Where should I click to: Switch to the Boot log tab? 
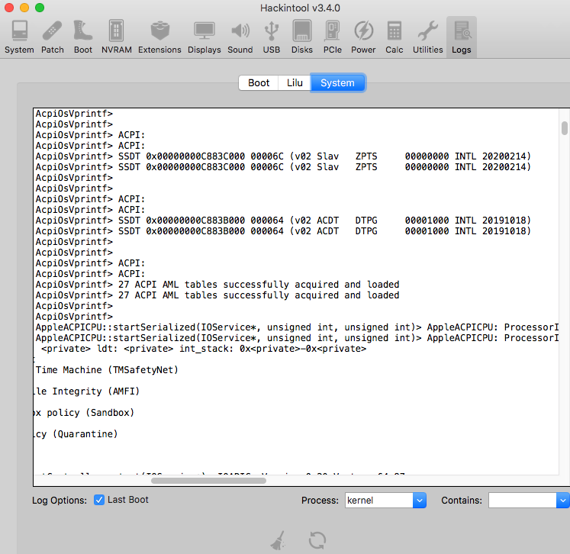tap(259, 83)
